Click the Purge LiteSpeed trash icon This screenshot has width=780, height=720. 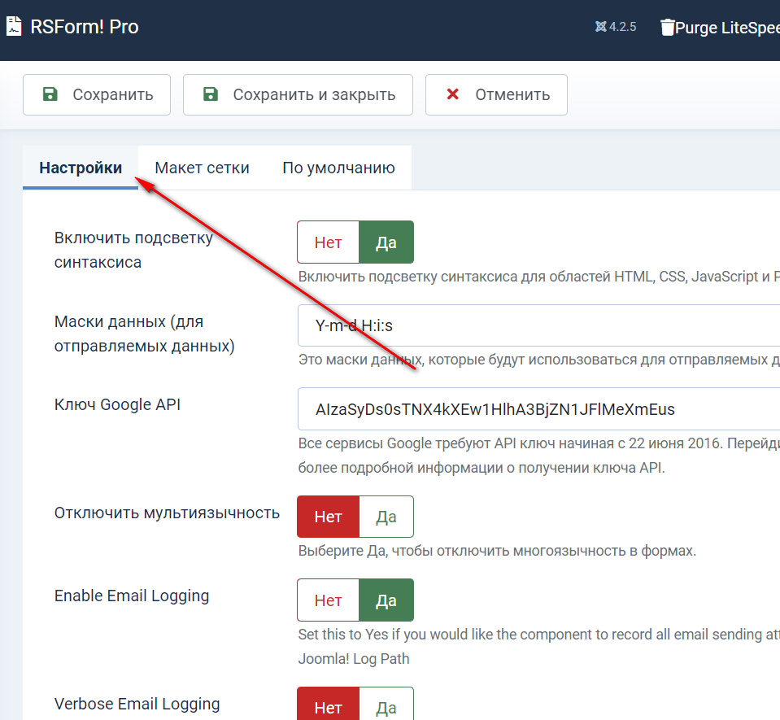coord(668,28)
